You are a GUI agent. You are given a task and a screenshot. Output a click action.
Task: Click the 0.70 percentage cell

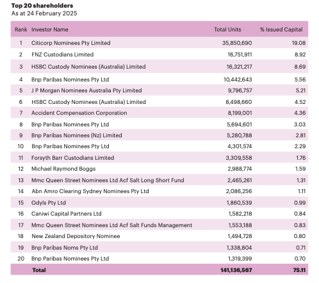pyautogui.click(x=300, y=259)
